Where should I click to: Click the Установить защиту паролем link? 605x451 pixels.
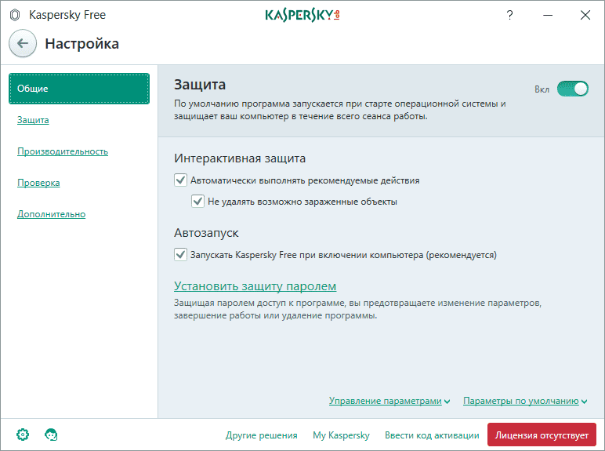click(x=255, y=286)
